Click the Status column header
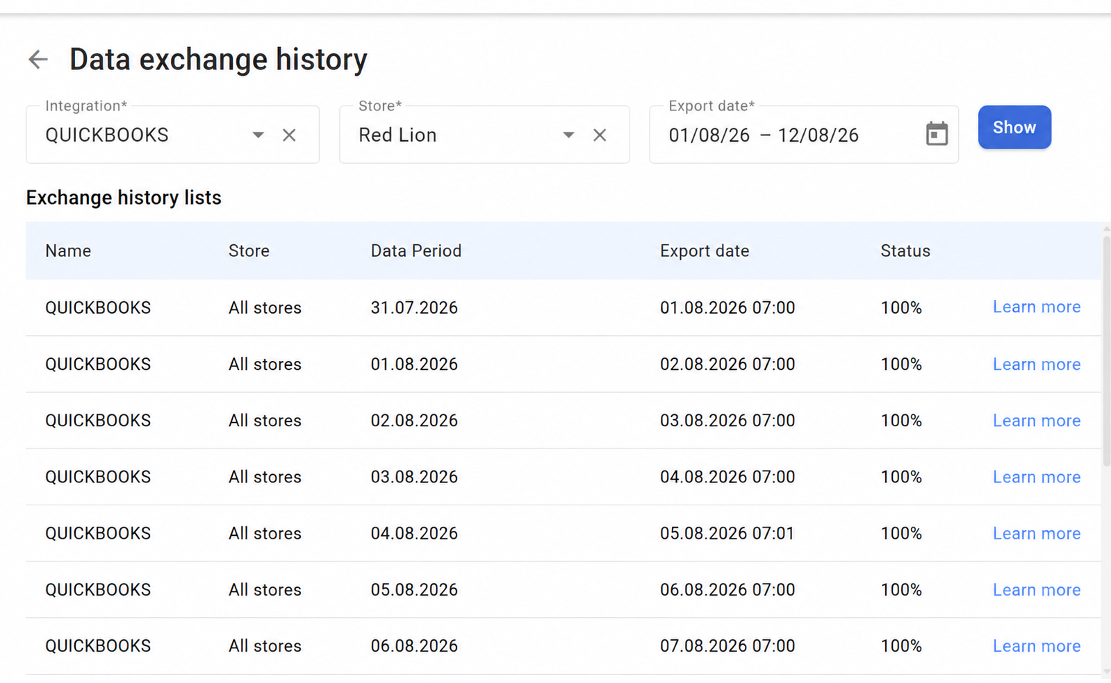This screenshot has height=683, width=1111. (905, 251)
